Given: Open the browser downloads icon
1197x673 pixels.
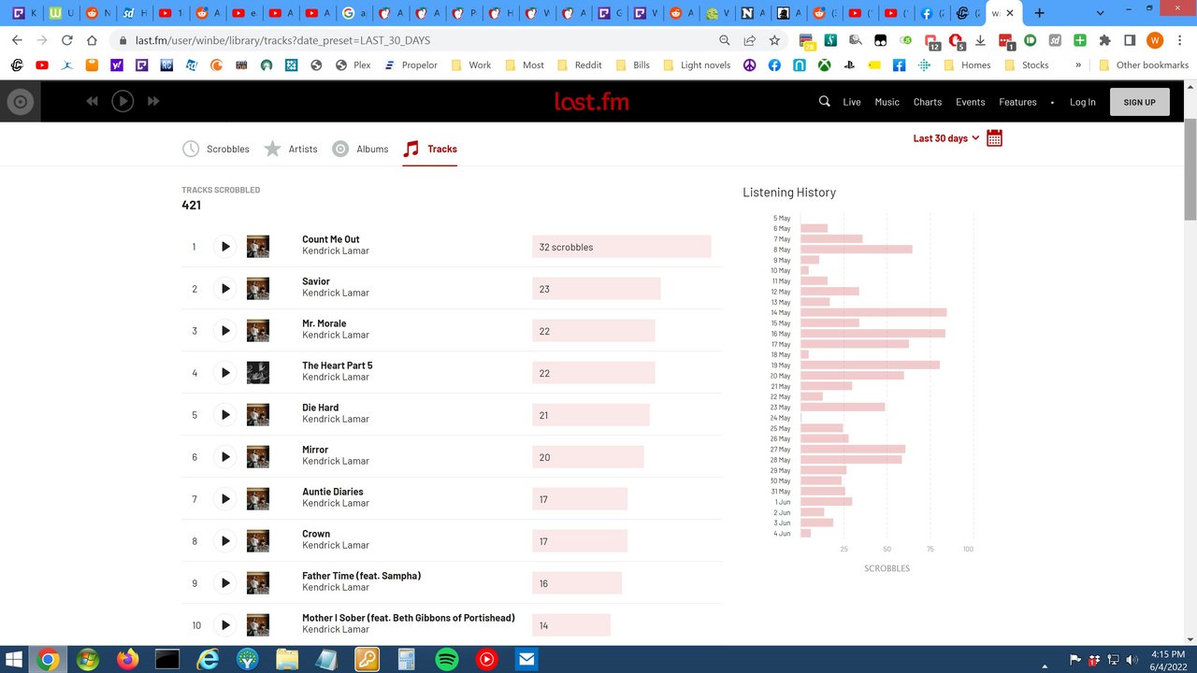Looking at the screenshot, I should tap(980, 40).
